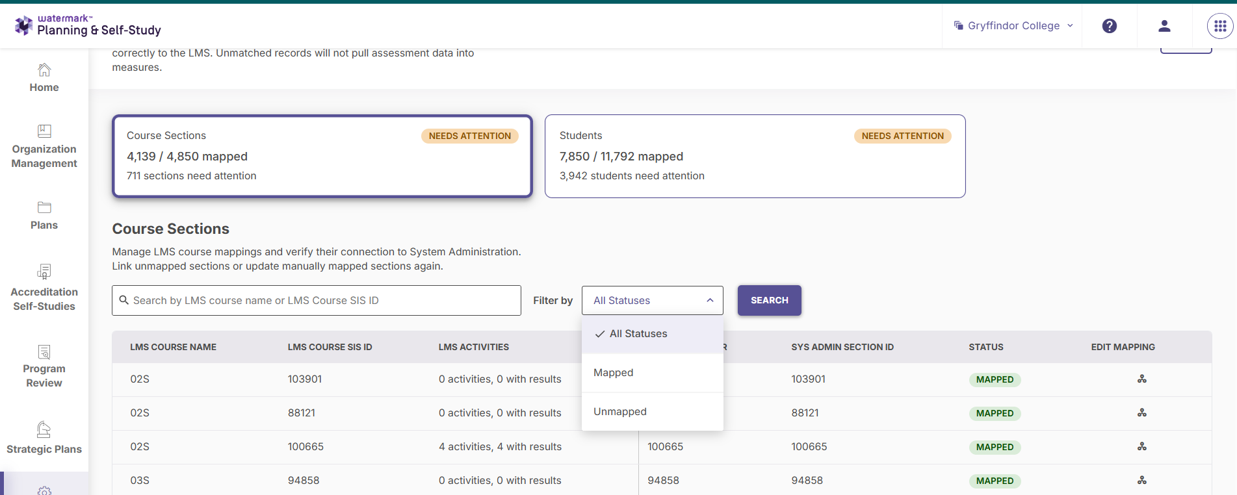
Task: Open the help question mark icon
Action: pos(1110,26)
